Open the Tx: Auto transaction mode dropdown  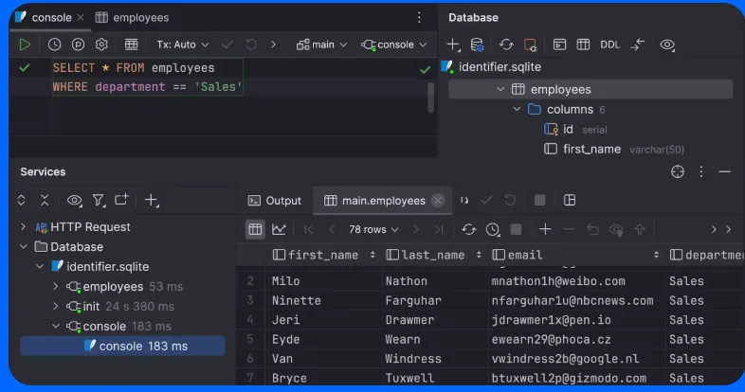pos(182,45)
